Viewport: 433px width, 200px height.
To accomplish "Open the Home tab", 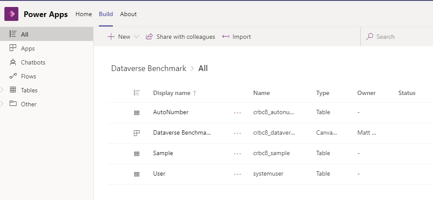I will (x=84, y=14).
